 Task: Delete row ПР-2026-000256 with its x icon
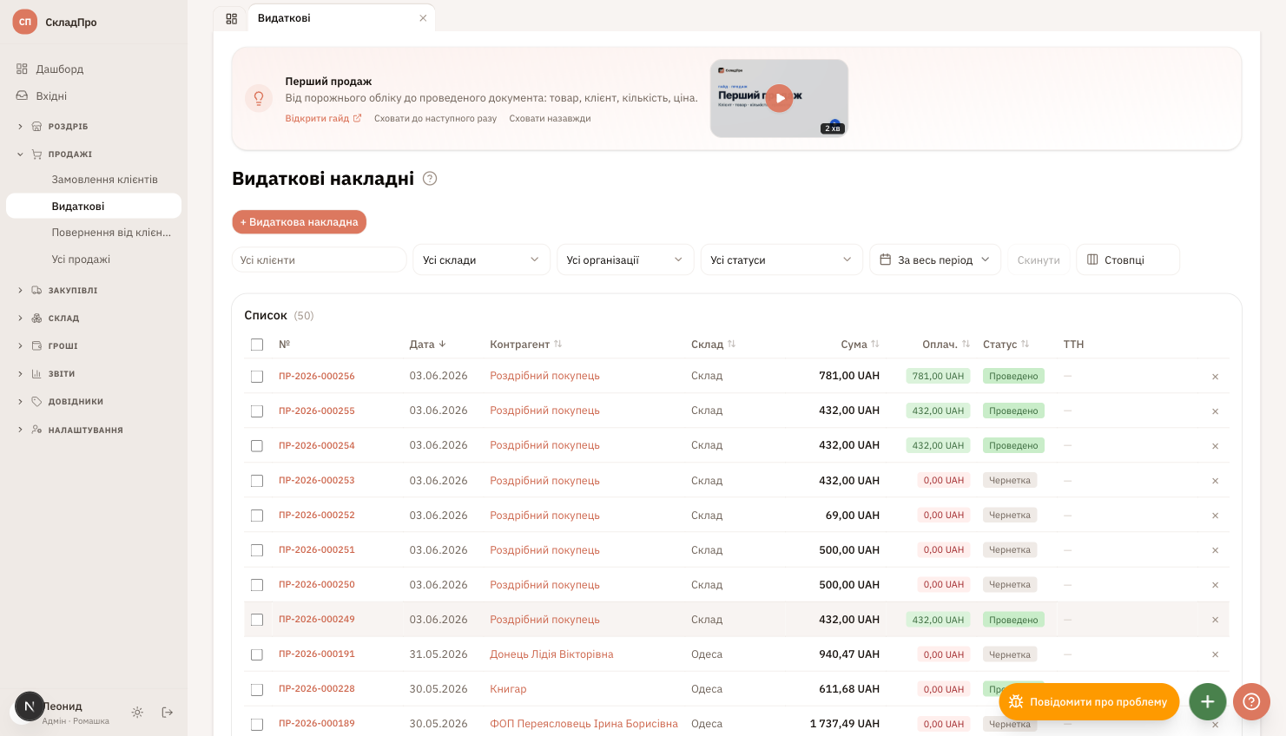tap(1215, 377)
